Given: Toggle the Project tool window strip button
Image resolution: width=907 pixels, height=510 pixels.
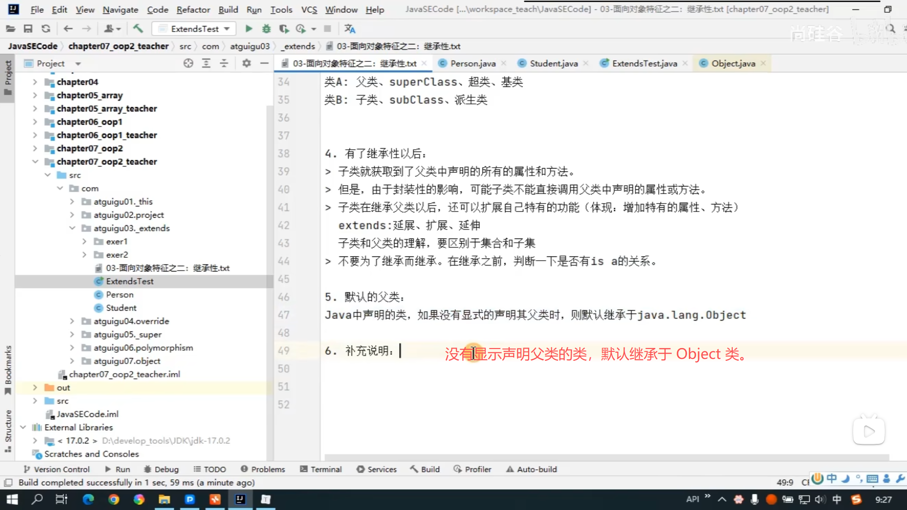Looking at the screenshot, I should coord(8,77).
